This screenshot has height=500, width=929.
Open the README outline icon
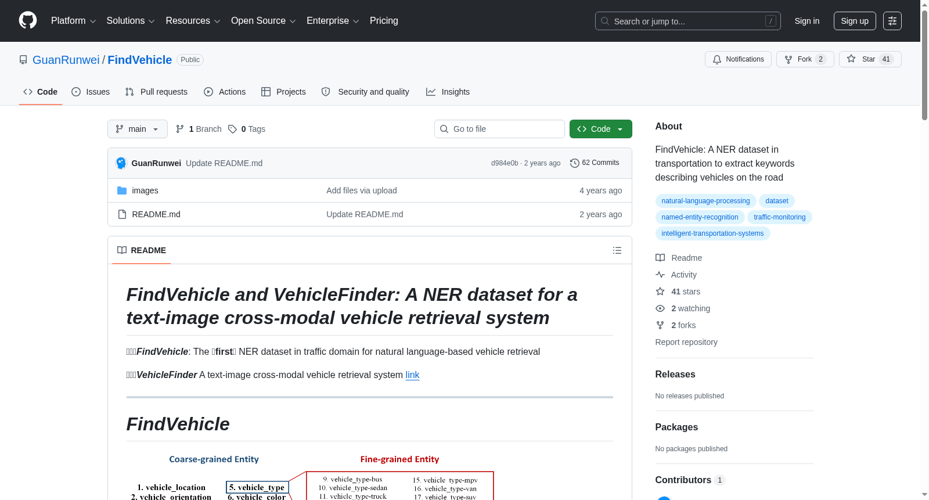617,250
